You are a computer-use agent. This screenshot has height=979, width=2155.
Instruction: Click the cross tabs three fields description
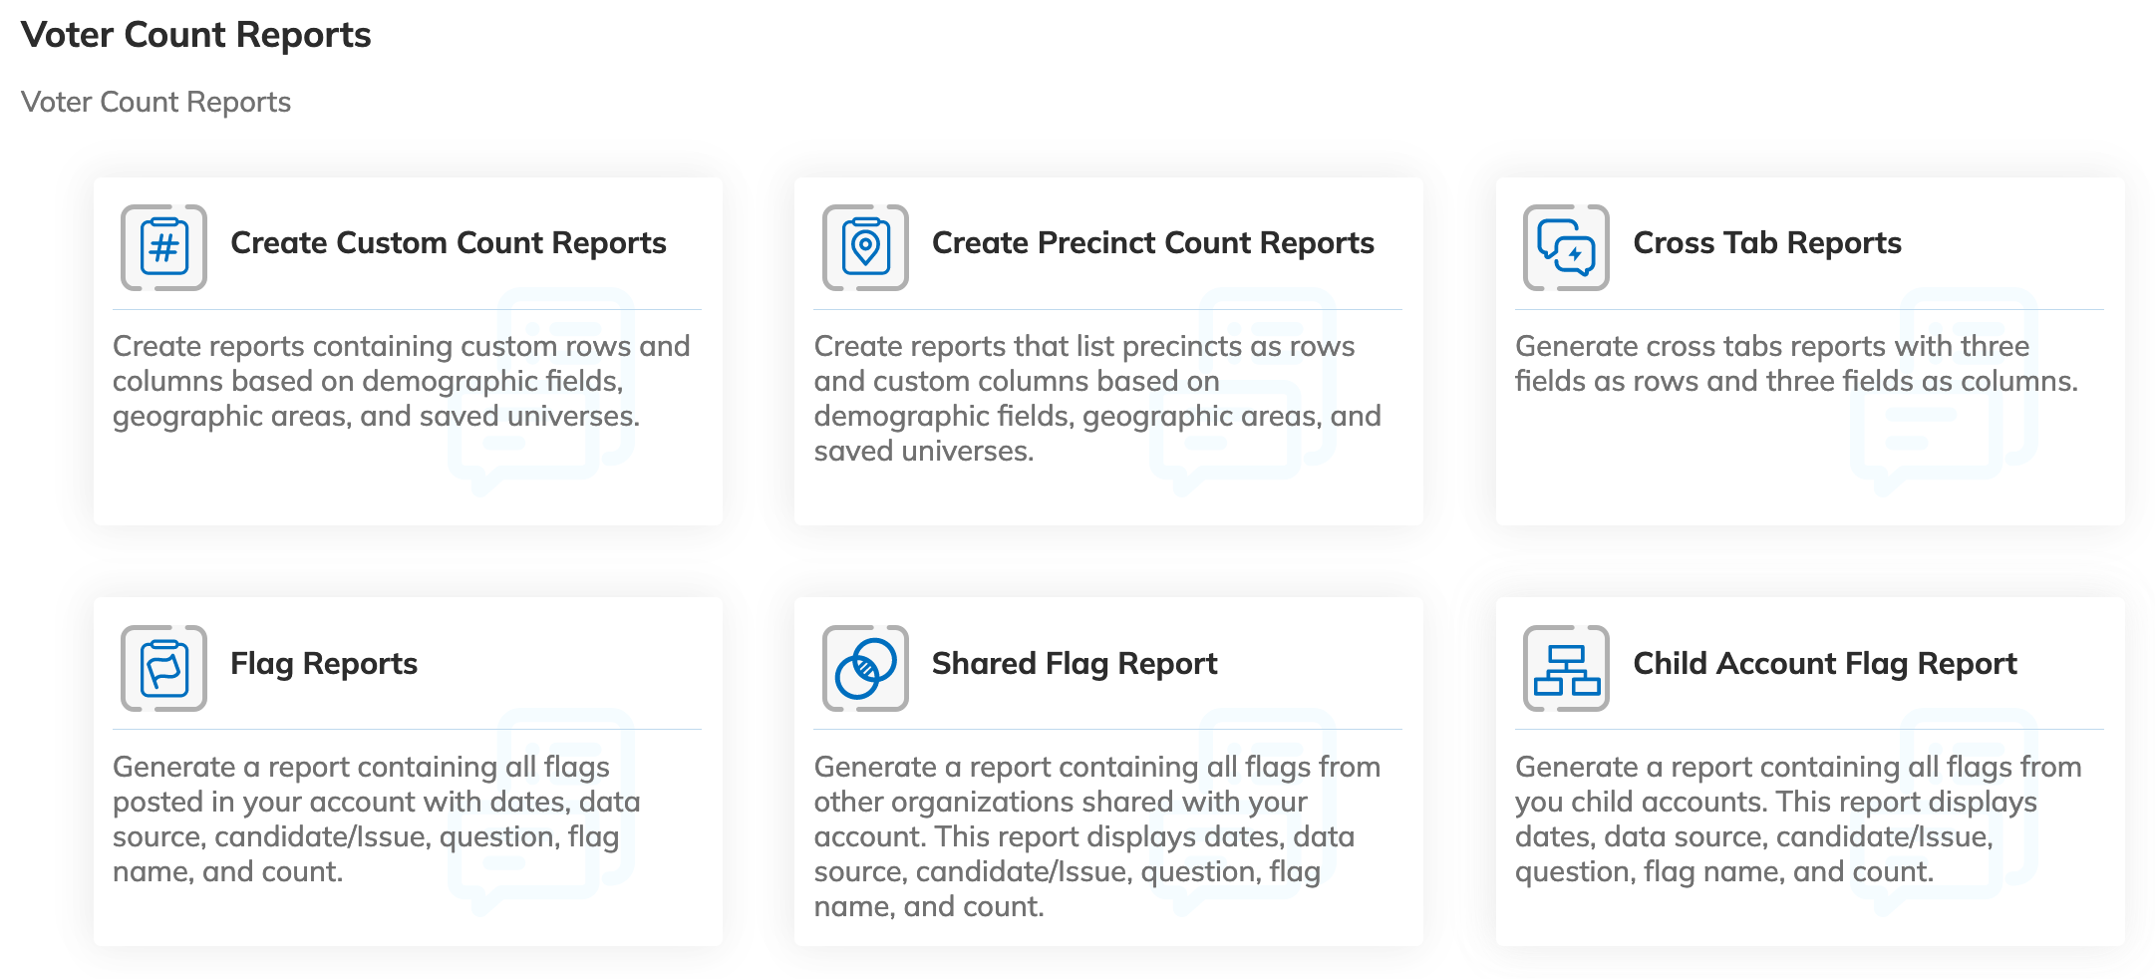tap(1795, 364)
